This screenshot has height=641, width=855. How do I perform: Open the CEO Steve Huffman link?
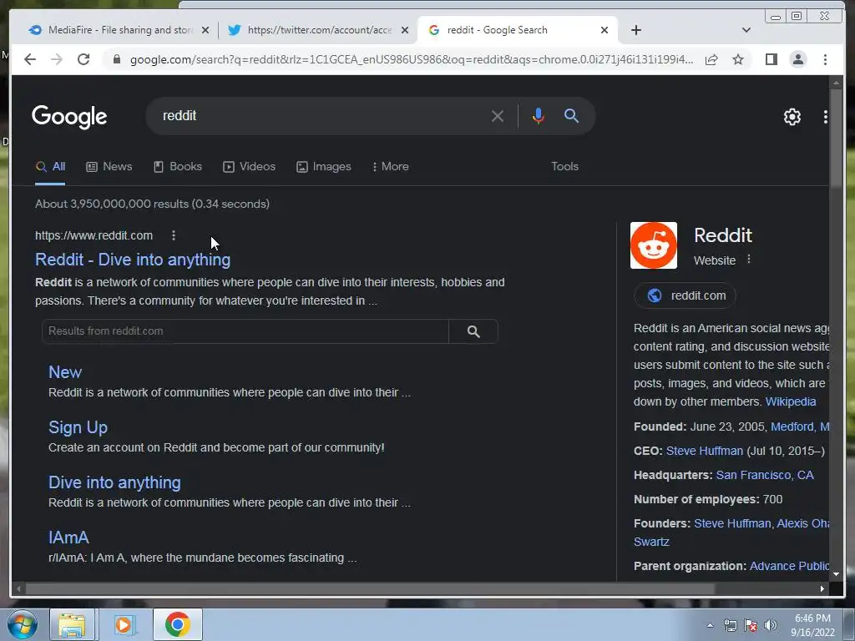click(705, 452)
